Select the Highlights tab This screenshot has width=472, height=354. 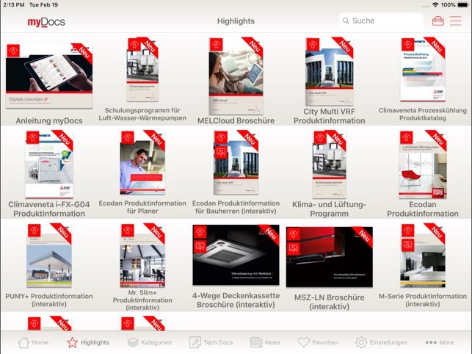(88, 342)
